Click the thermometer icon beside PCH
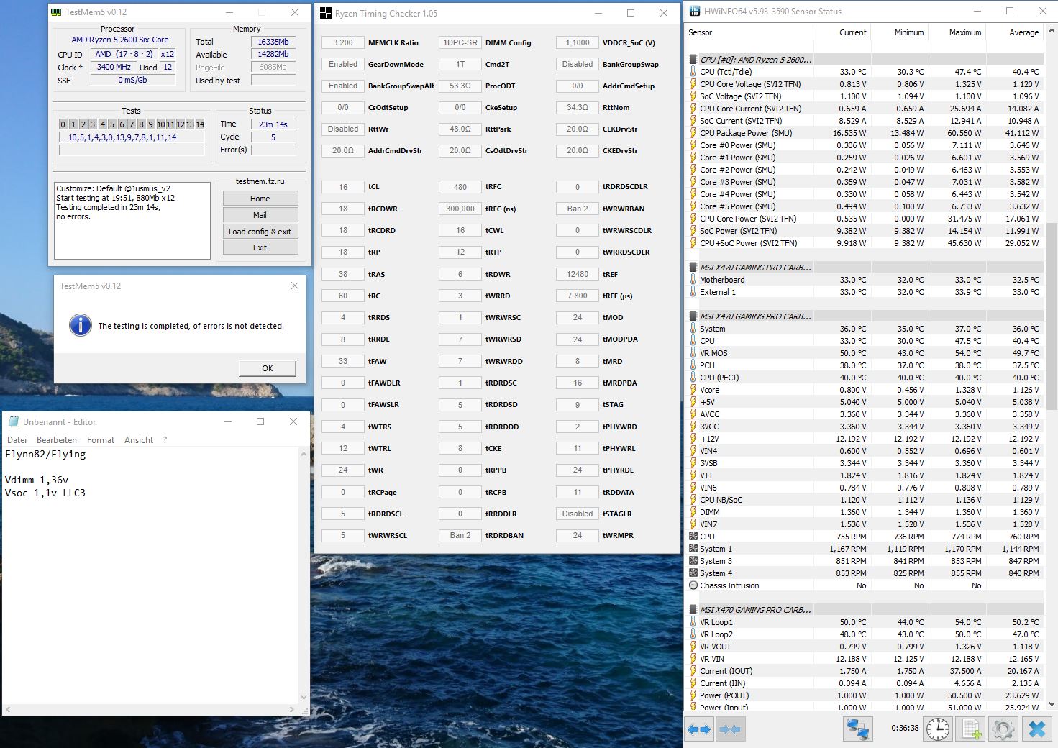 (693, 365)
